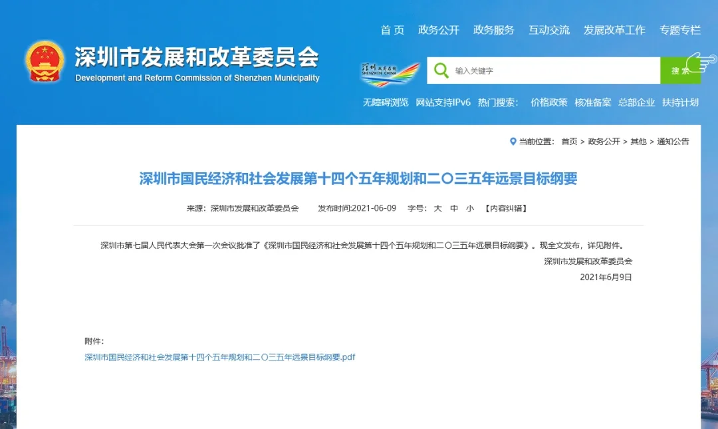Click the source text 来源：深圳市发展和改革委员会

pos(243,209)
